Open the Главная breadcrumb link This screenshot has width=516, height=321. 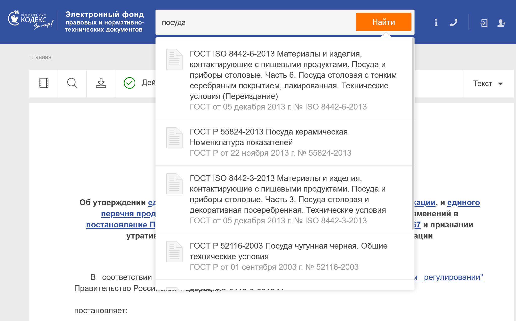(x=40, y=57)
